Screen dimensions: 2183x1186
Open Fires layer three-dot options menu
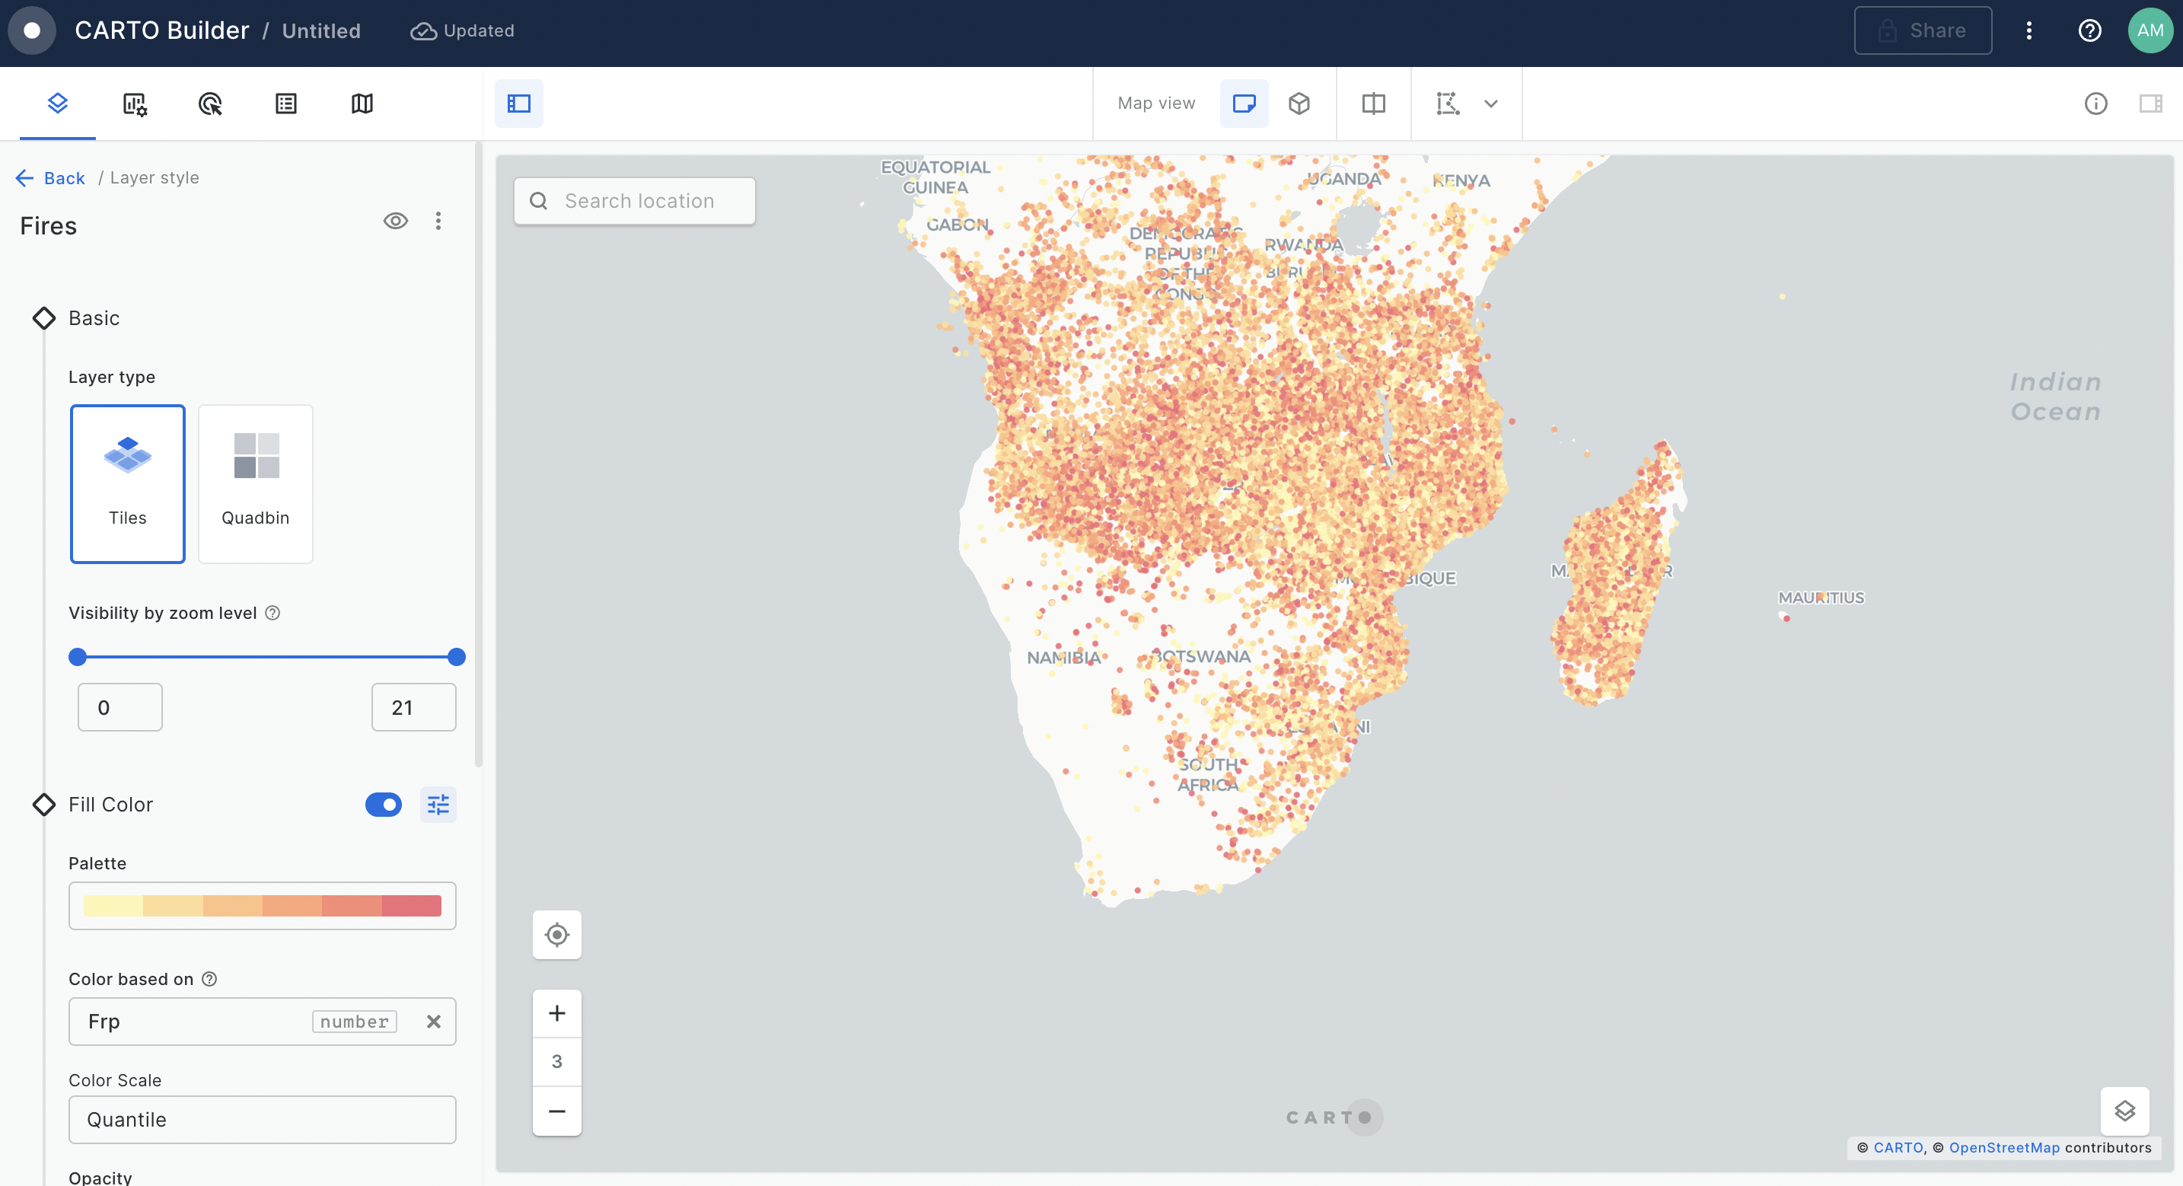(438, 222)
